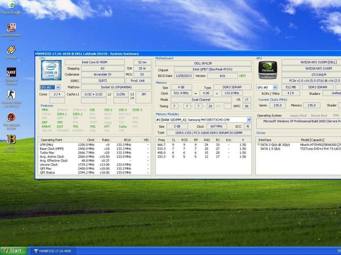Click the Microsoft Windows XP Professional OS field
This screenshot has width=341, height=255.
pyautogui.click(x=299, y=124)
